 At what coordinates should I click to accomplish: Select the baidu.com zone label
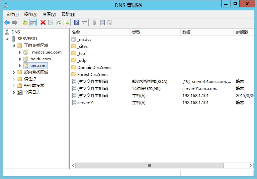40,59
